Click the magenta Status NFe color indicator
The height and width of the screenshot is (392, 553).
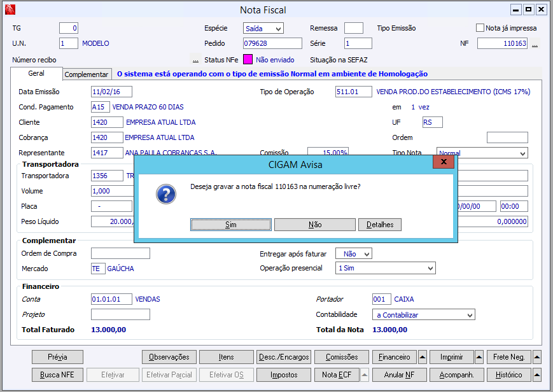[248, 60]
